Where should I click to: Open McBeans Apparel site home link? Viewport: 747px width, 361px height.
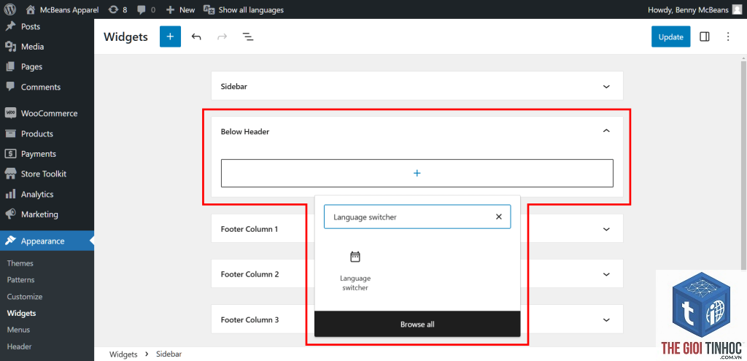click(x=63, y=9)
